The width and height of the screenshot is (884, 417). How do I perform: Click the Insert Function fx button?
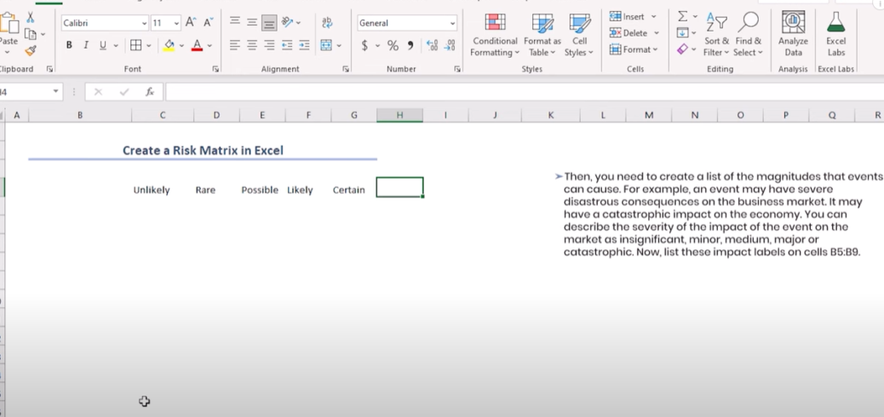(x=150, y=92)
